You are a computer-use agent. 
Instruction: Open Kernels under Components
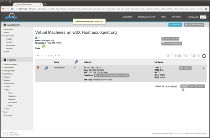tap(9, 42)
